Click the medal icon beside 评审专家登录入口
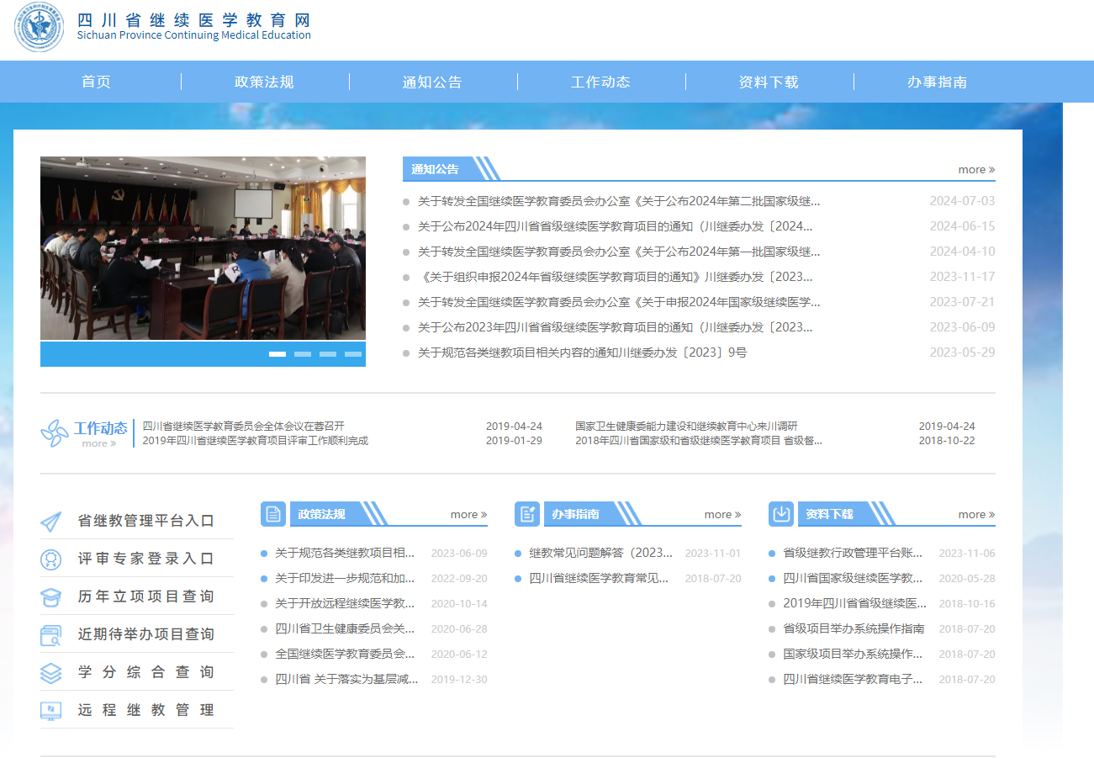The width and height of the screenshot is (1094, 758). pos(51,559)
